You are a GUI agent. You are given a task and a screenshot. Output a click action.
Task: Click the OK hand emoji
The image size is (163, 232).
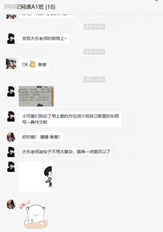33,64
